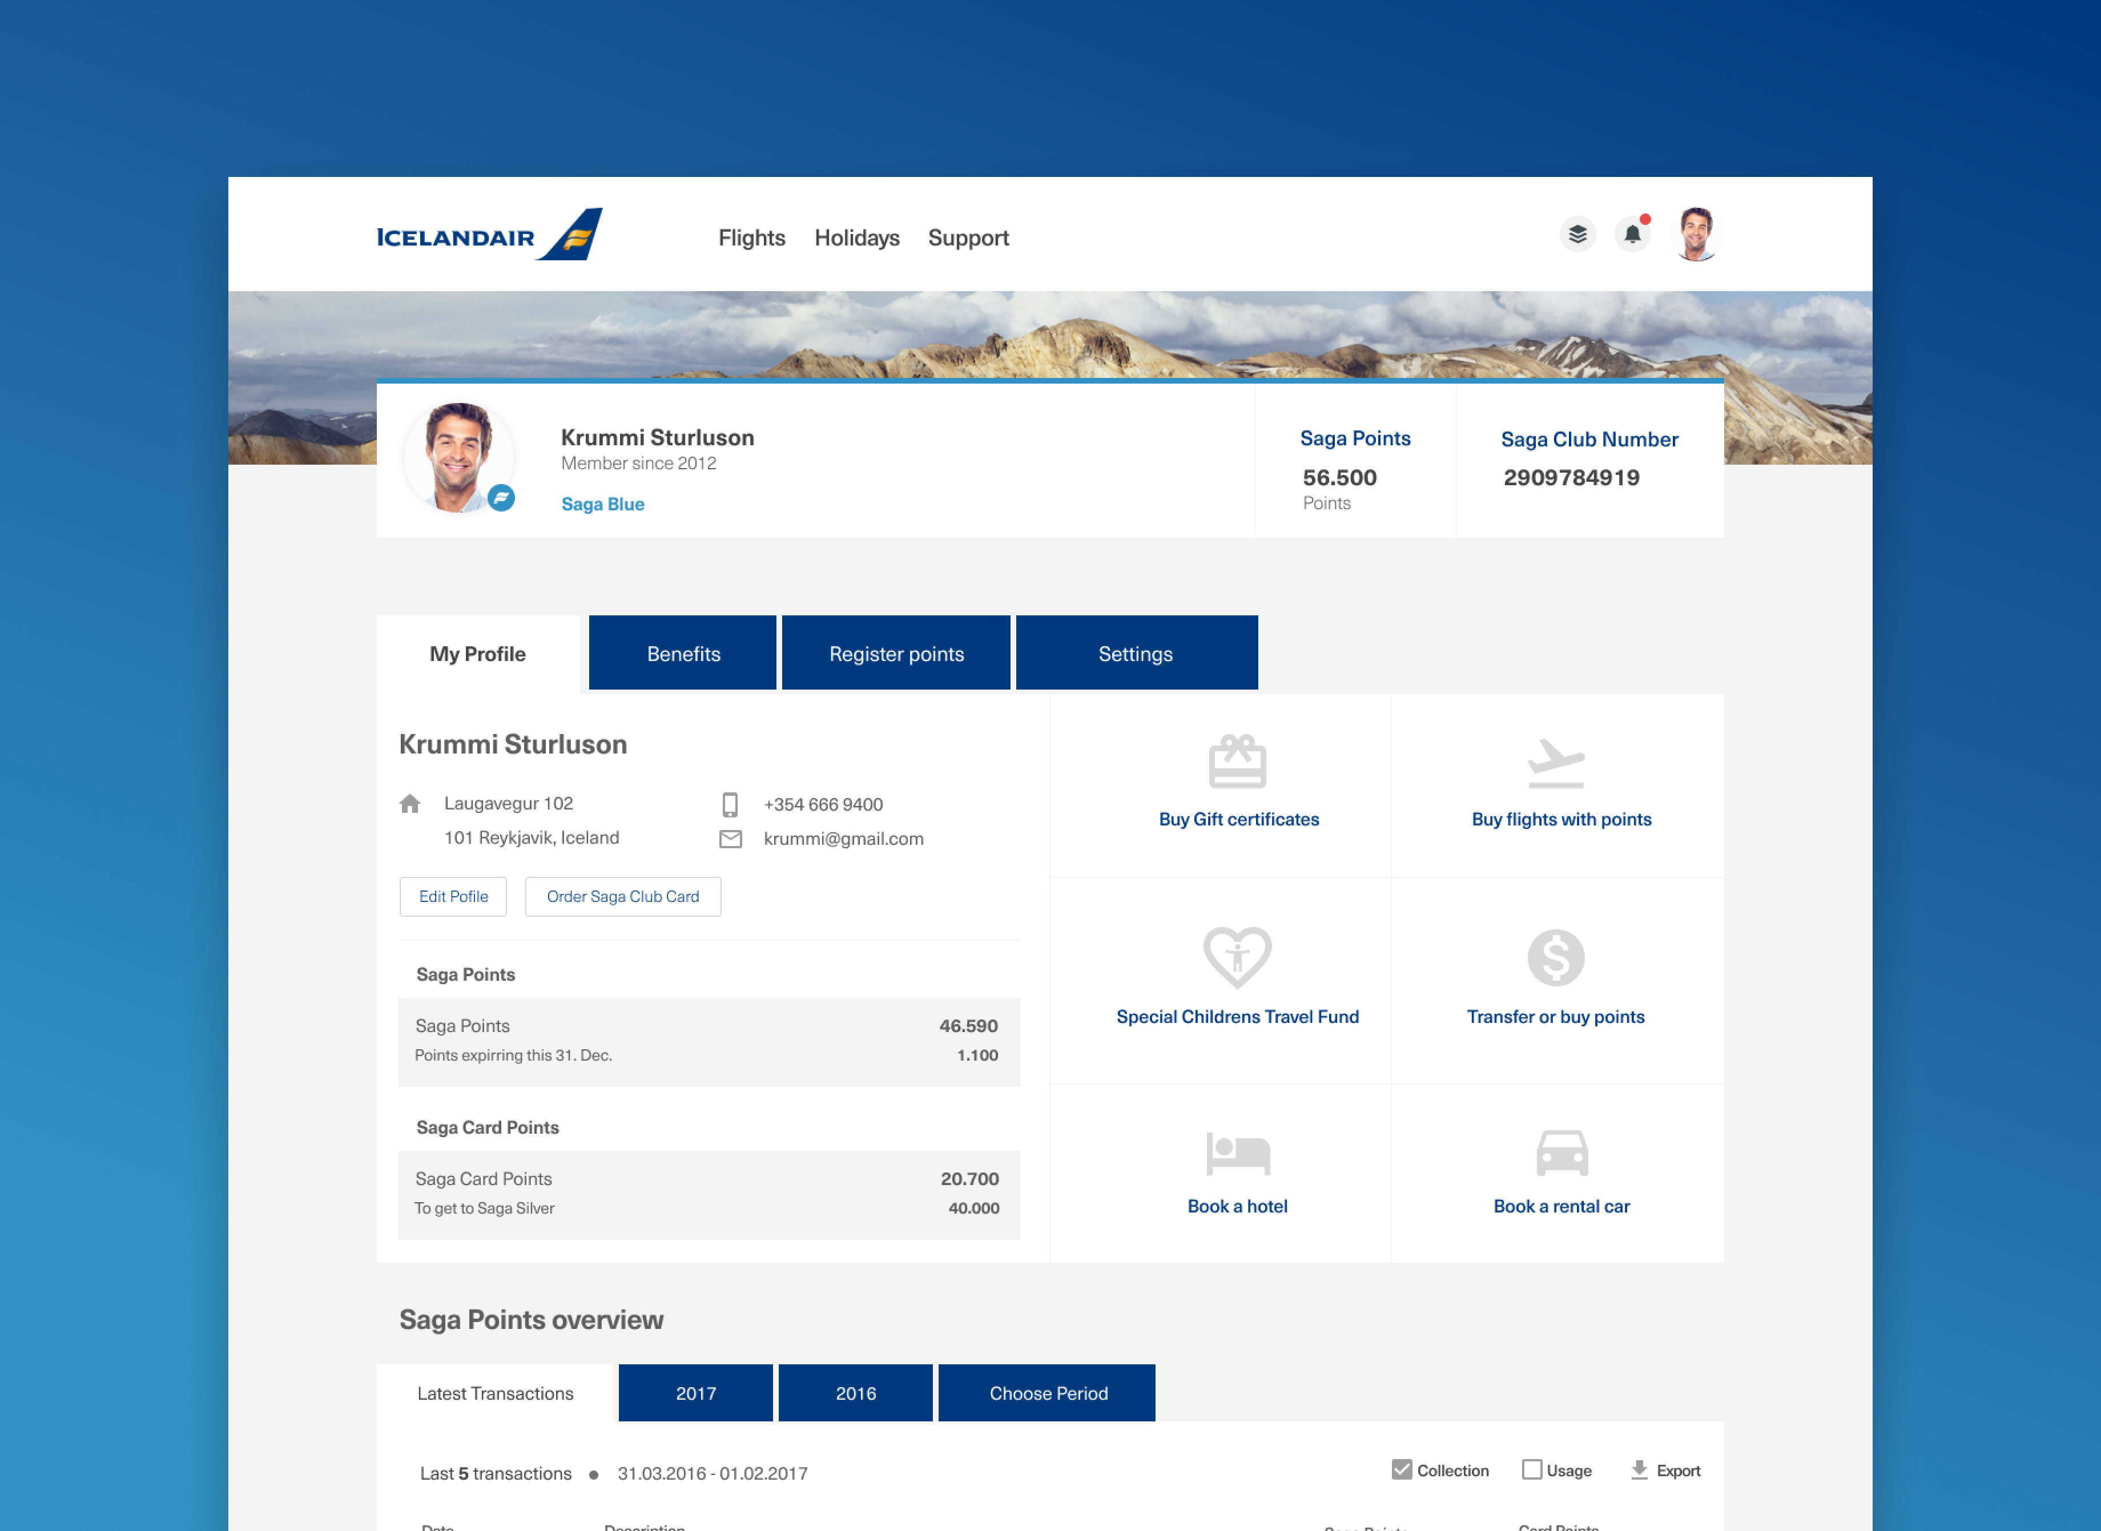Click the dollar coin icon
The height and width of the screenshot is (1531, 2101).
1556,957
